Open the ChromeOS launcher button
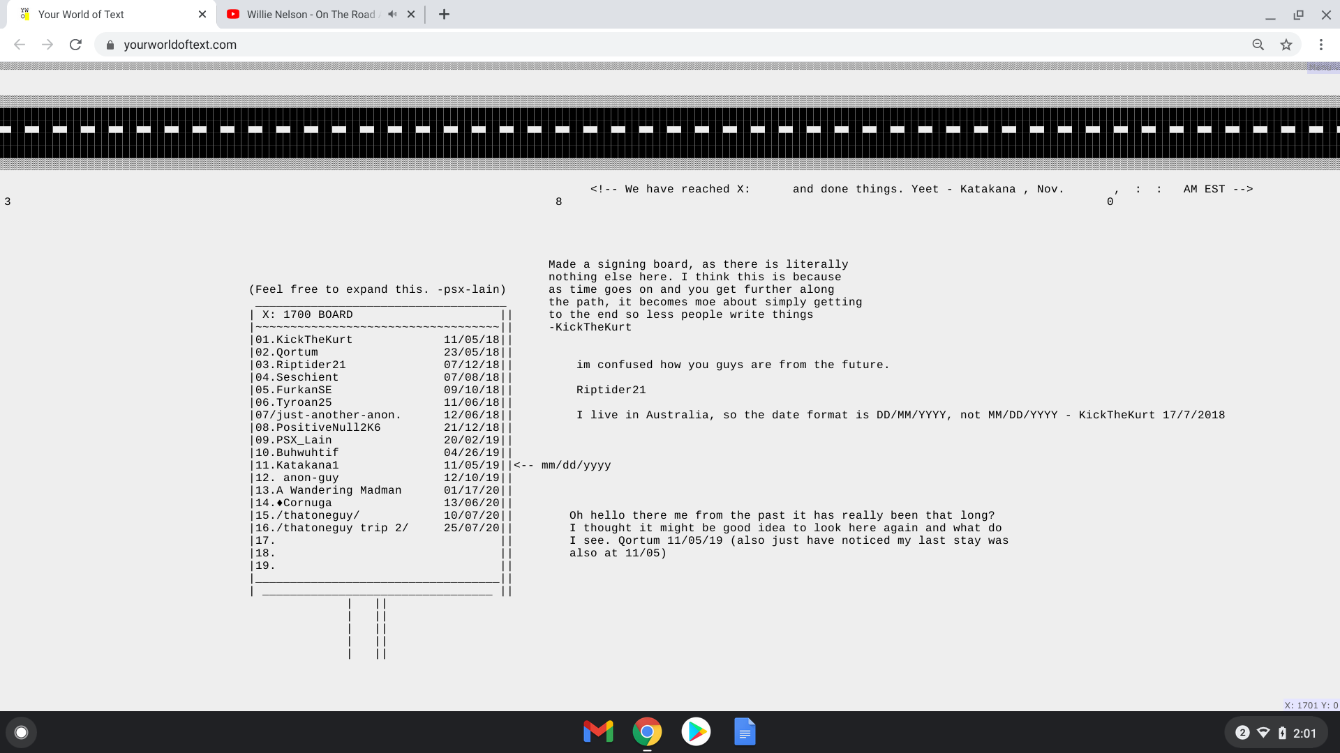 pyautogui.click(x=21, y=732)
